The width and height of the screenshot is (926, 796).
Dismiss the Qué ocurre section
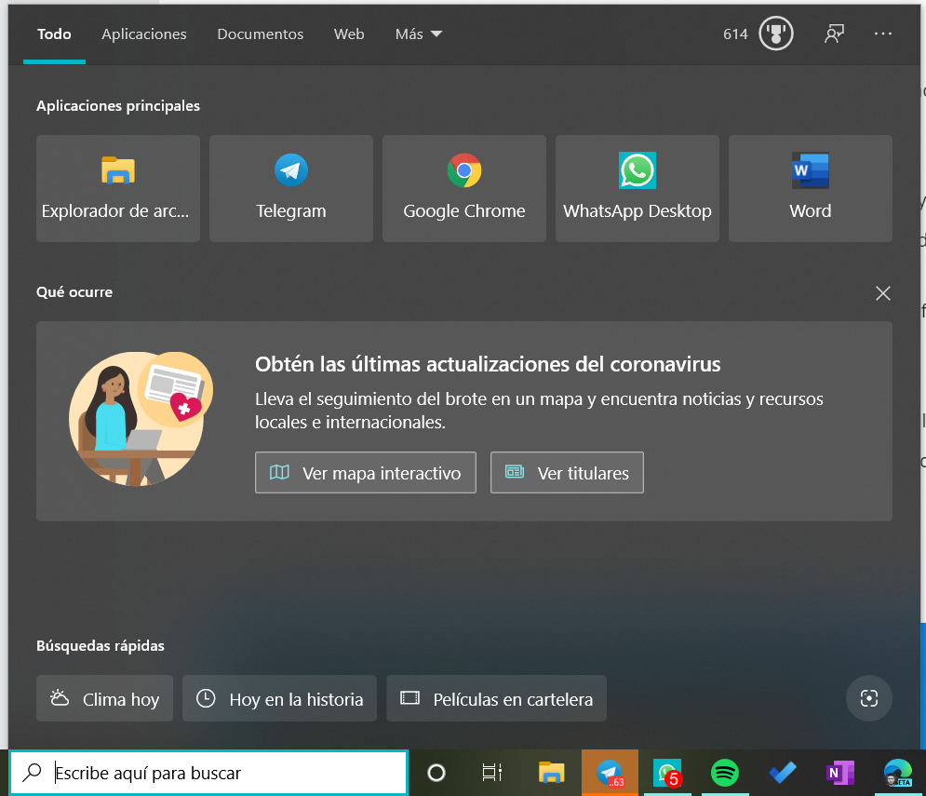[x=883, y=293]
